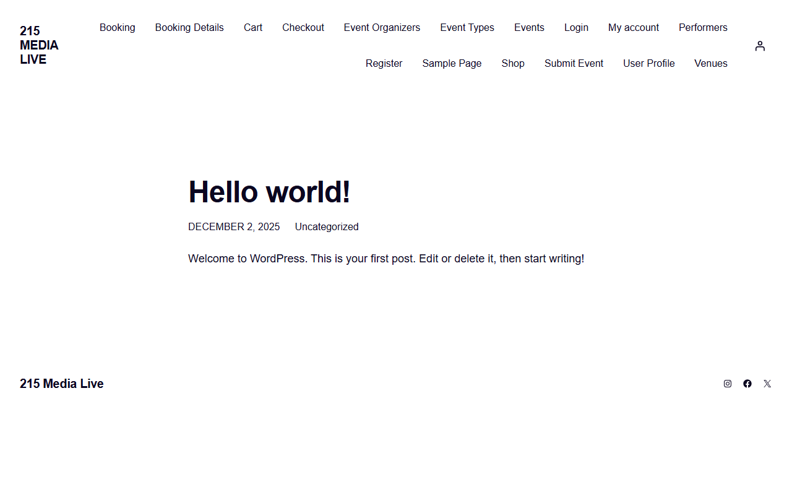
Task: Click the DECEMBER 2, 2025 post date
Action: point(234,226)
